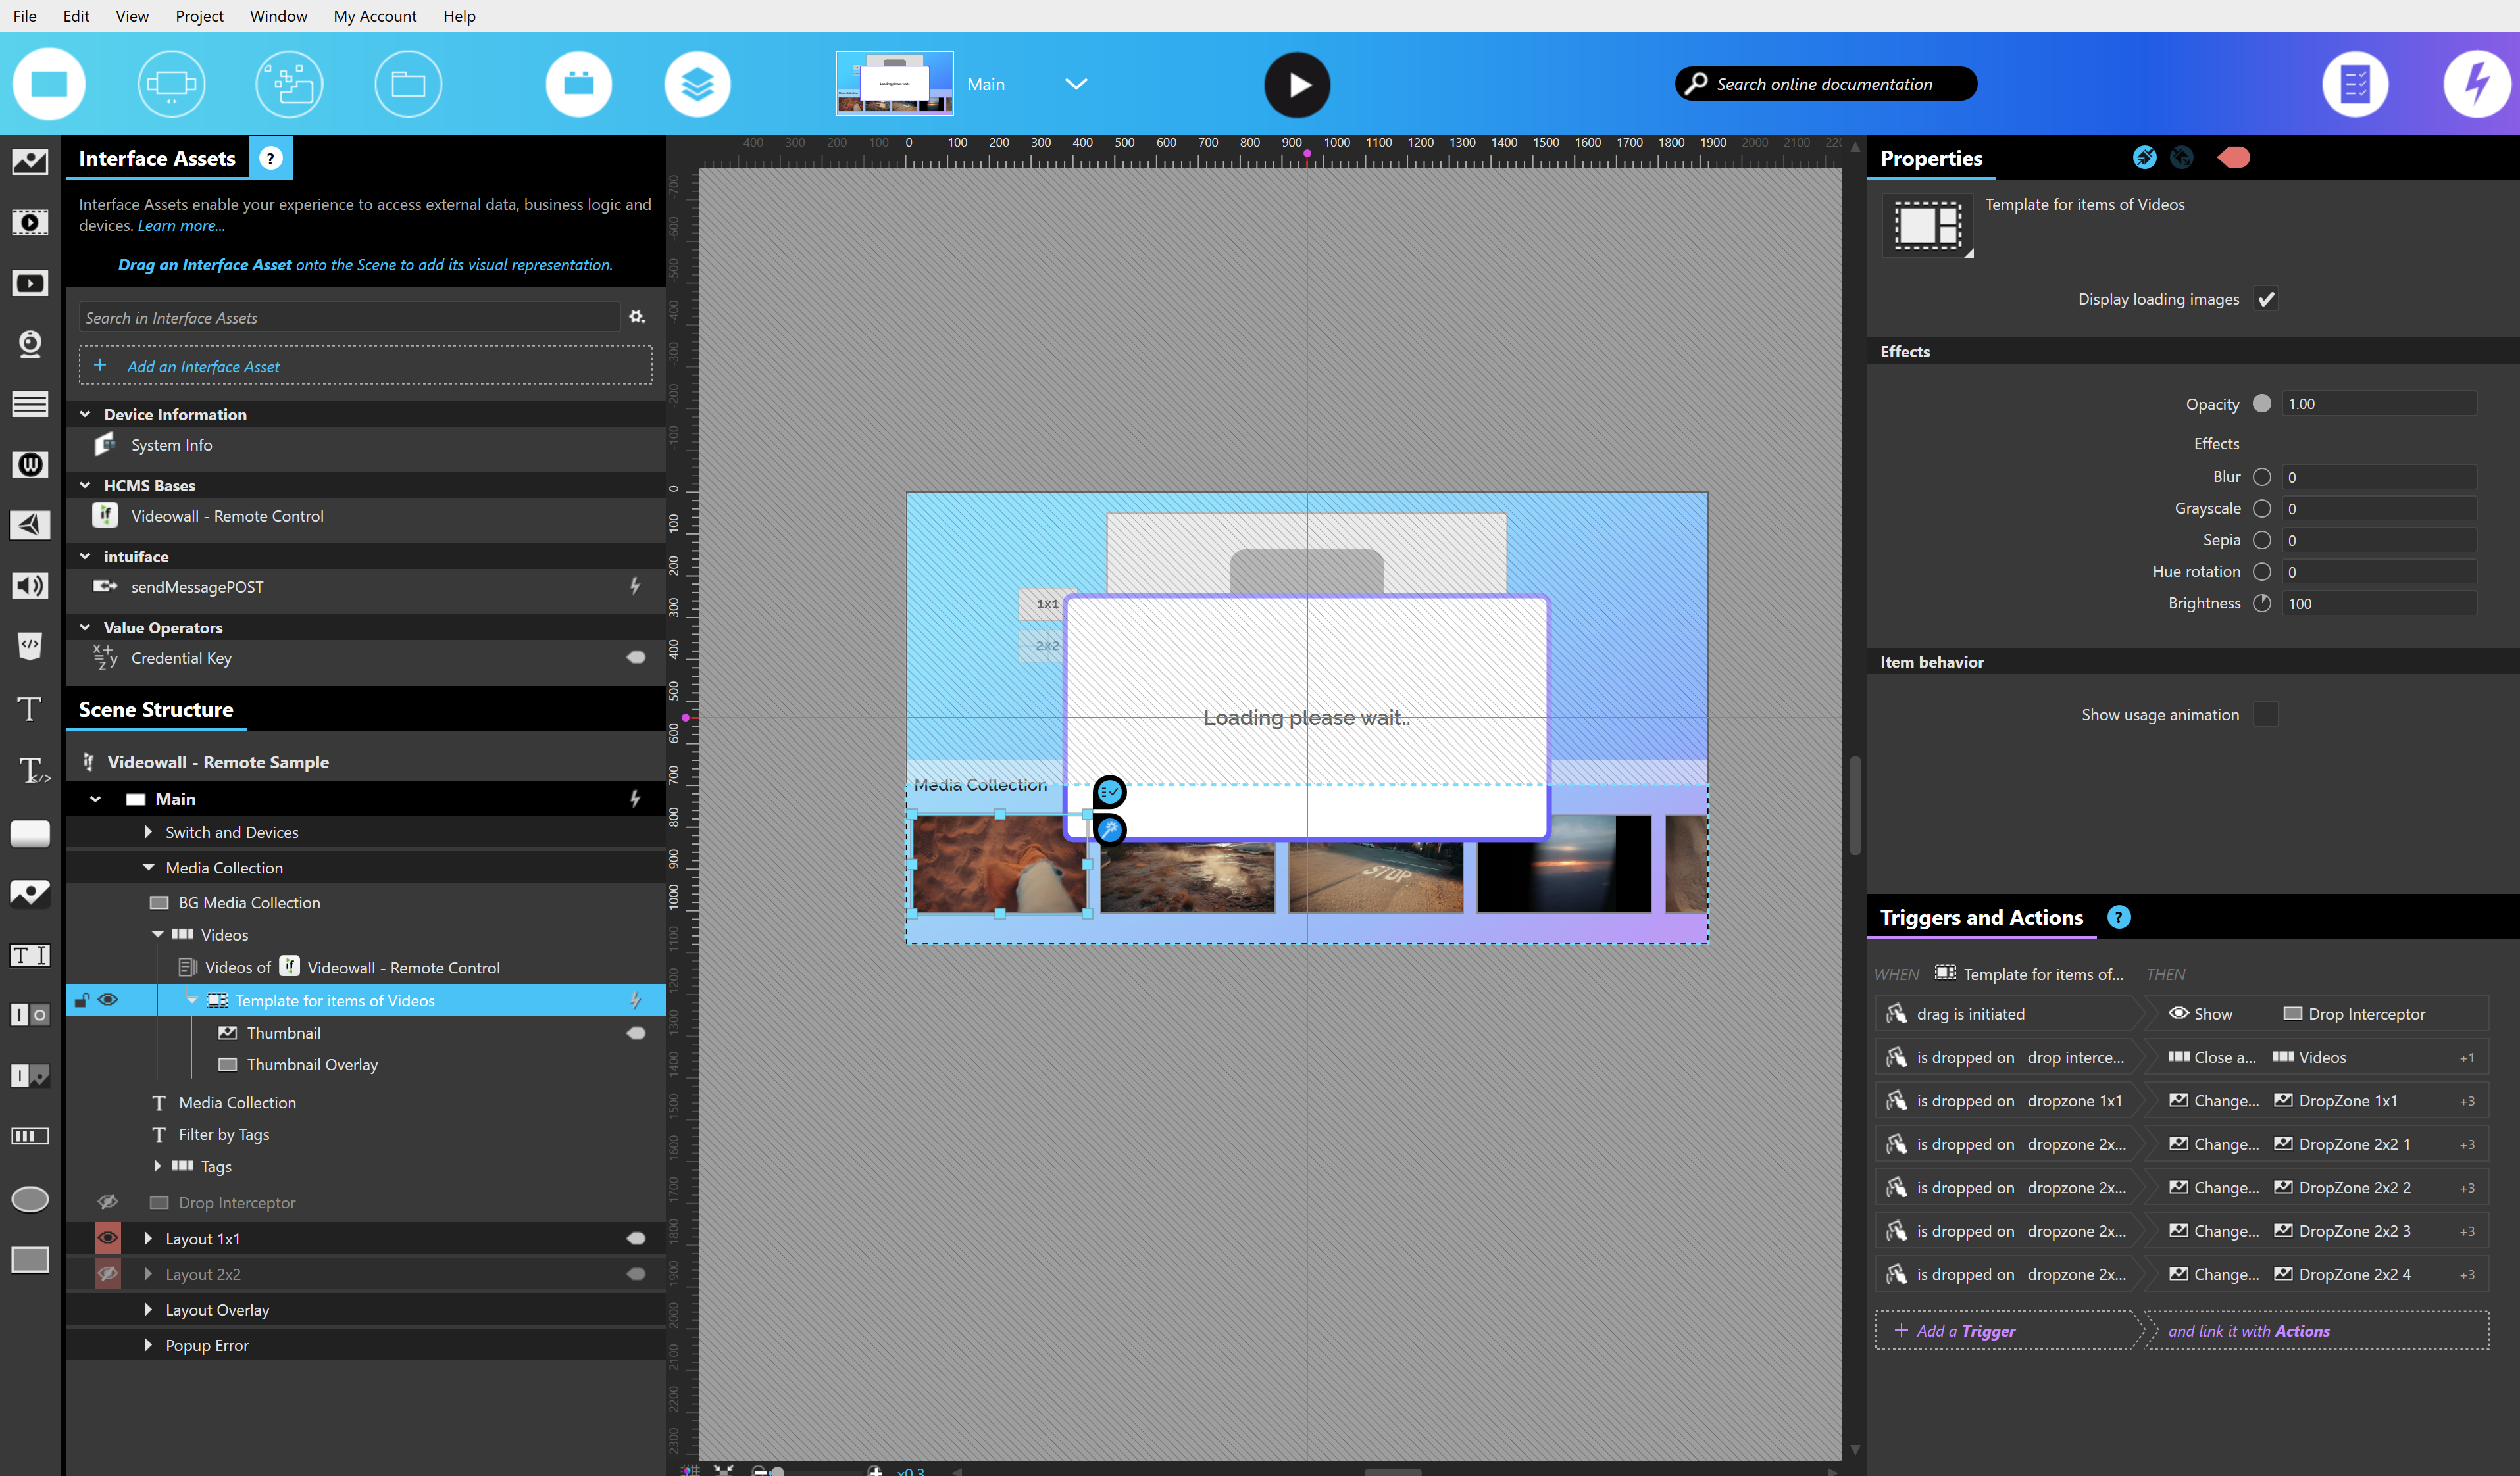
Task: Select the web browser asset tool
Action: click(30, 464)
